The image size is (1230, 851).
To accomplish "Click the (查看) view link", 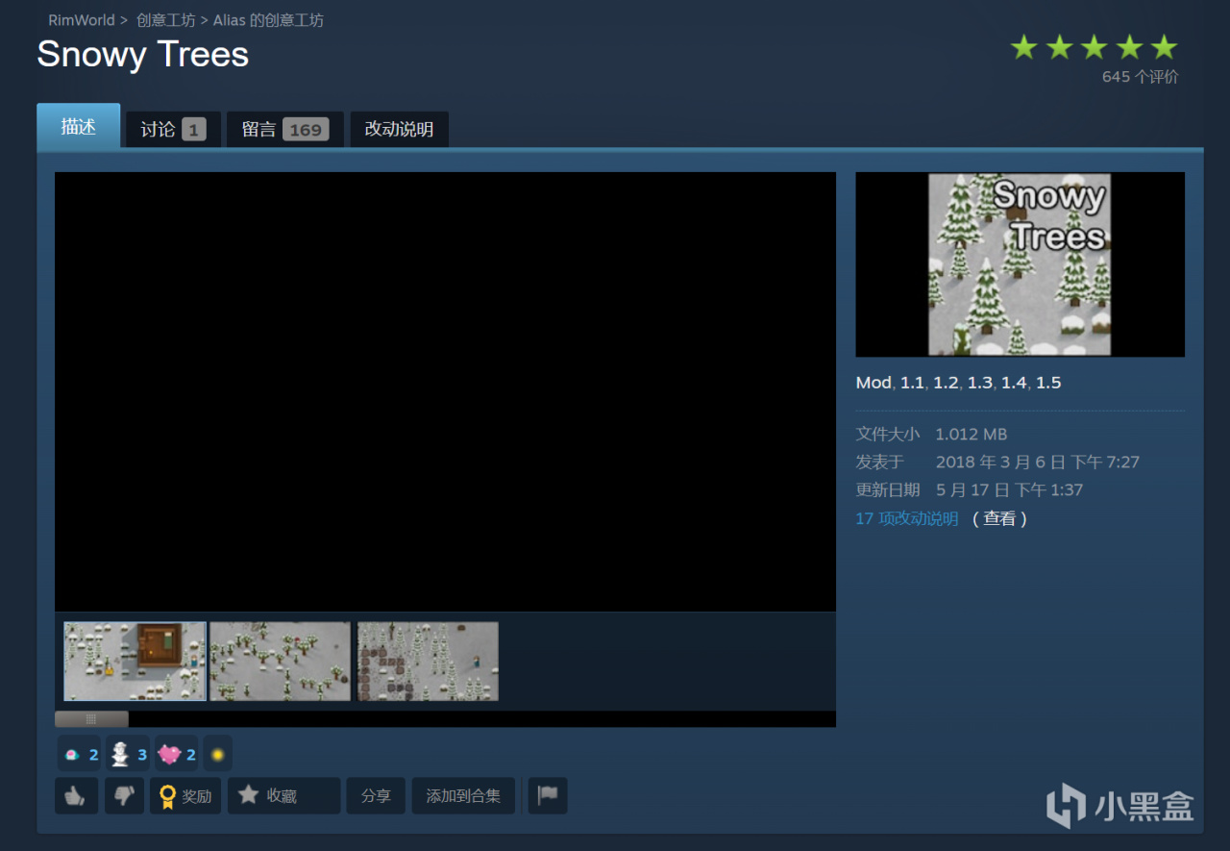I will pyautogui.click(x=999, y=518).
